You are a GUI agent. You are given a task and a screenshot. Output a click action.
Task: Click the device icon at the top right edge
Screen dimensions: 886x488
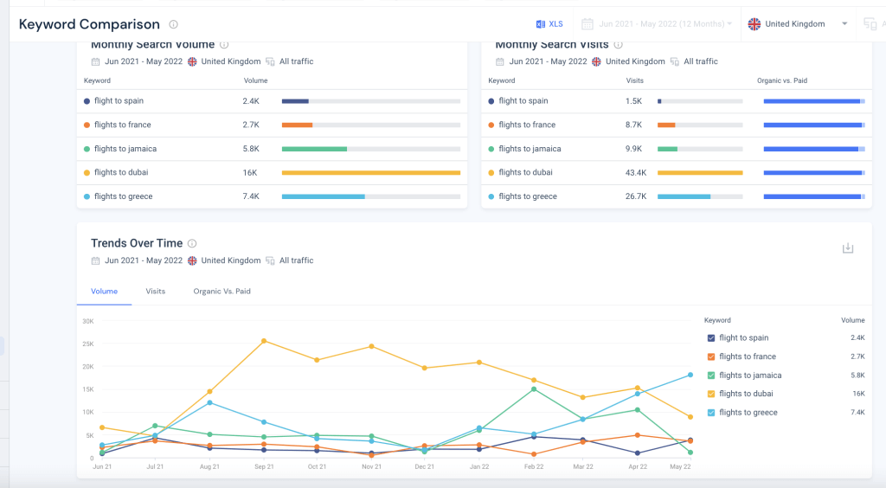(x=870, y=23)
